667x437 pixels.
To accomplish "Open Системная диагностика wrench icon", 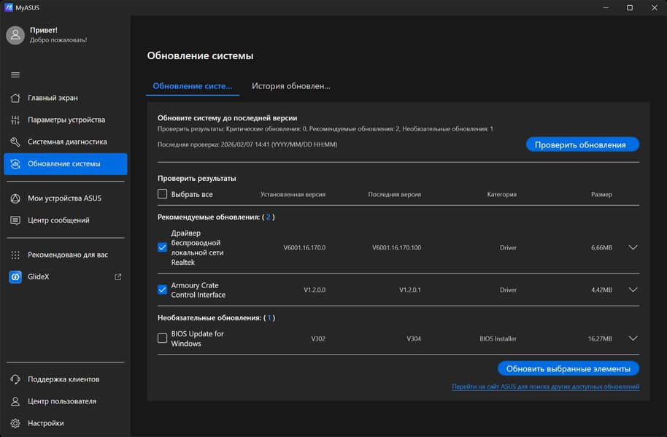I will [x=15, y=142].
